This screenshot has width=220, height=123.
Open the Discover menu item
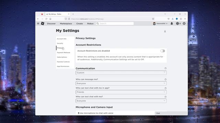[51, 24]
